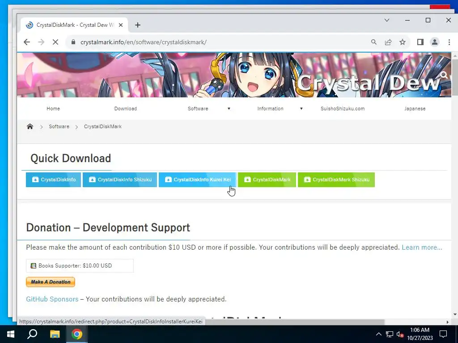Click the address bar URL

tap(144, 42)
